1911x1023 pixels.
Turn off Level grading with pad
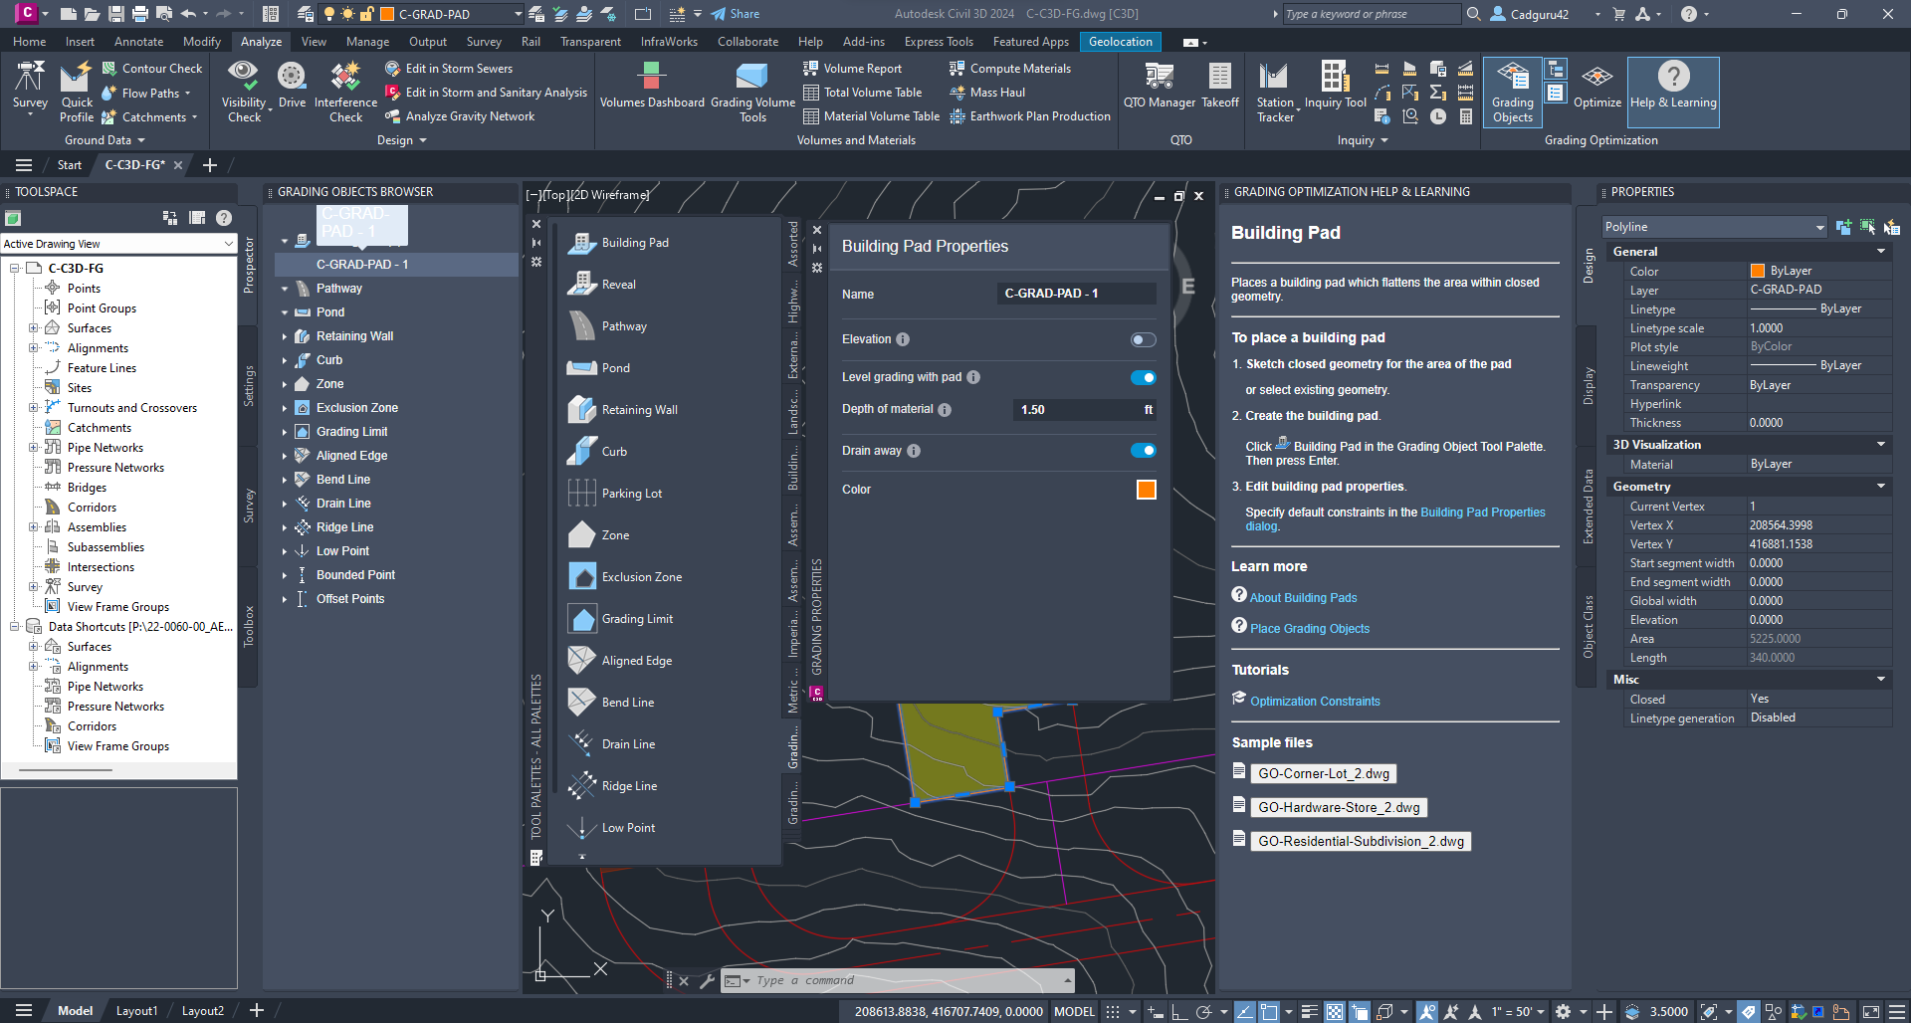1142,377
